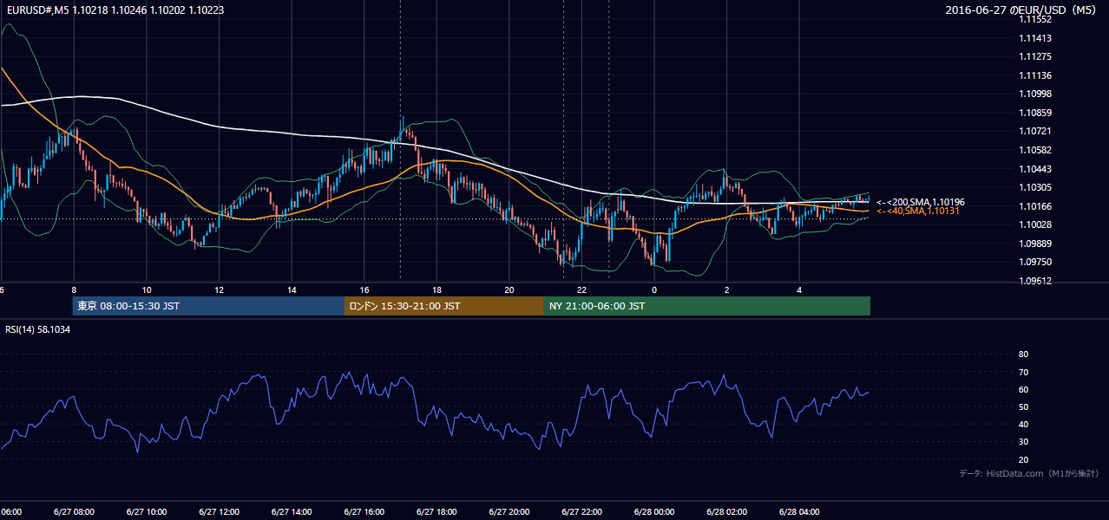Click the orange 40 SMA 1.10131 label

point(917,211)
